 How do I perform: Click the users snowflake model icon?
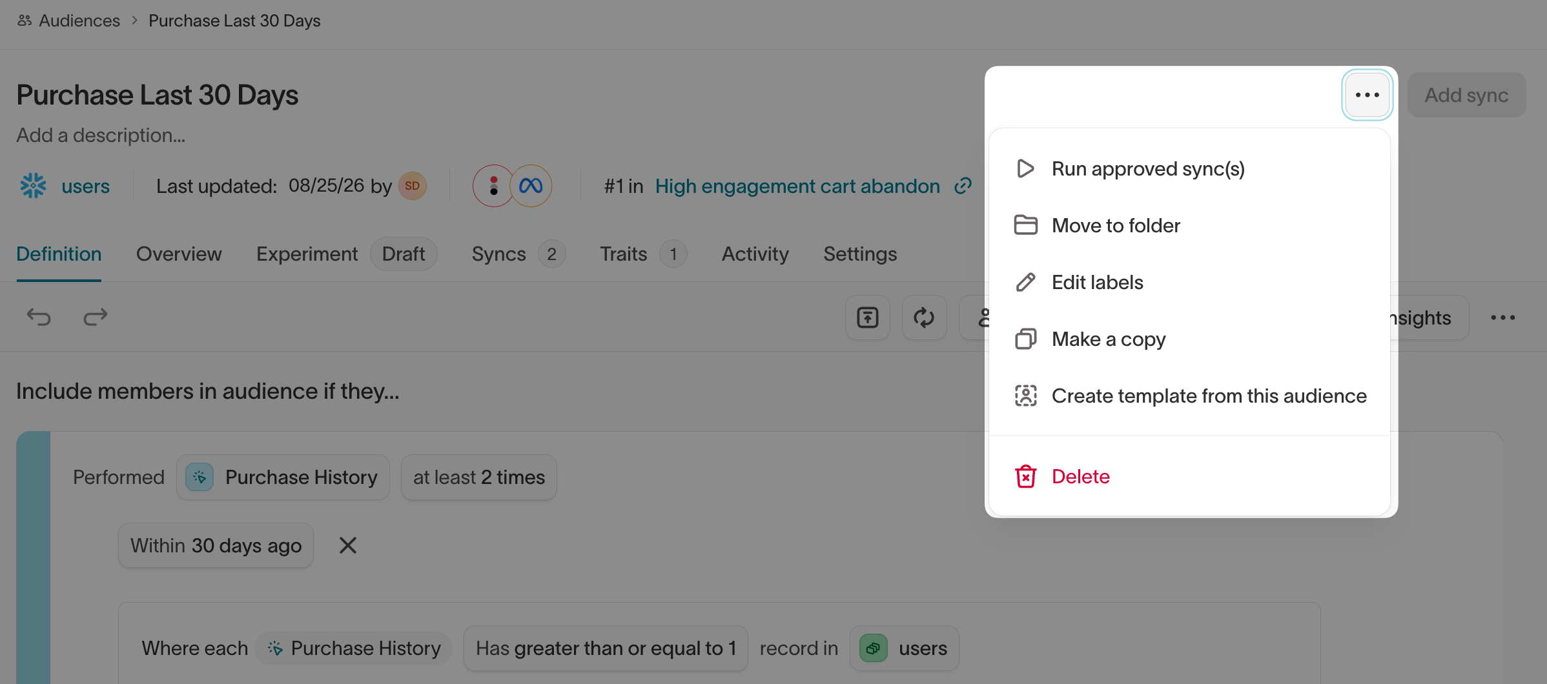tap(33, 186)
